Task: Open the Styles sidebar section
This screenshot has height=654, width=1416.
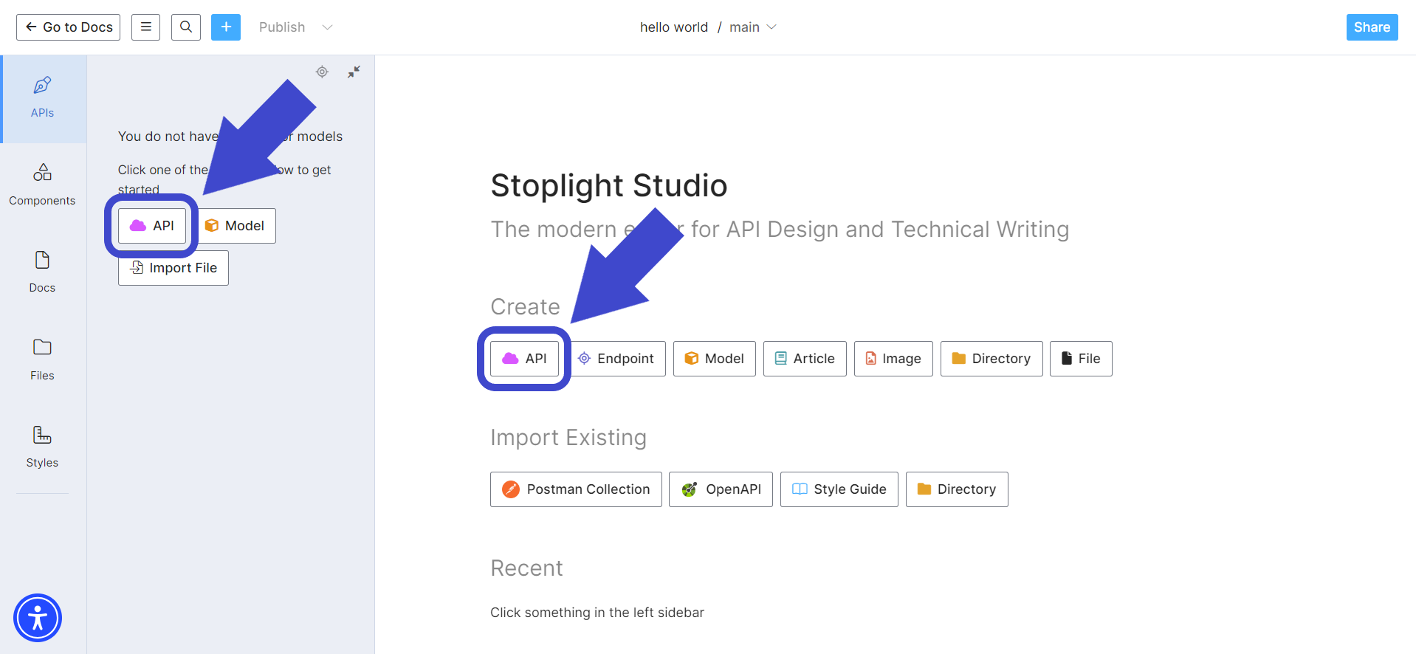Action: coord(43,448)
